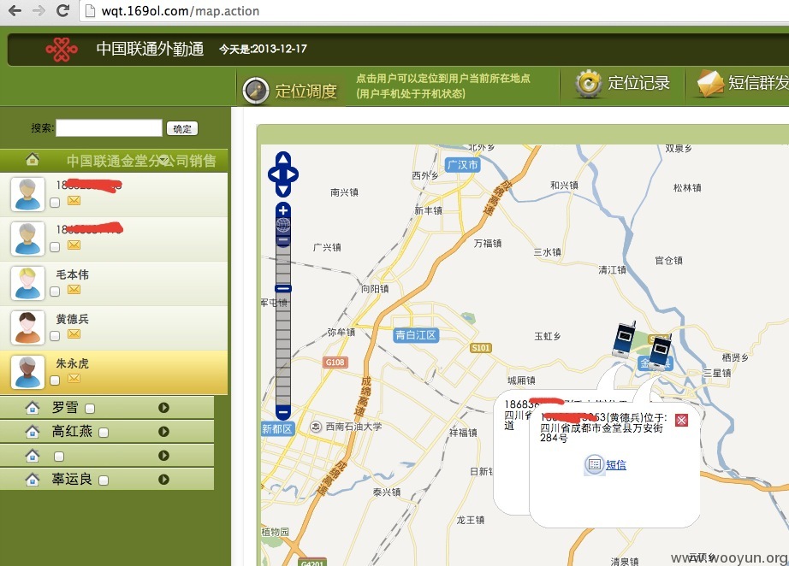Click the upper-left phone marker on the map
Viewport: 789px width, 566px height.
625,339
